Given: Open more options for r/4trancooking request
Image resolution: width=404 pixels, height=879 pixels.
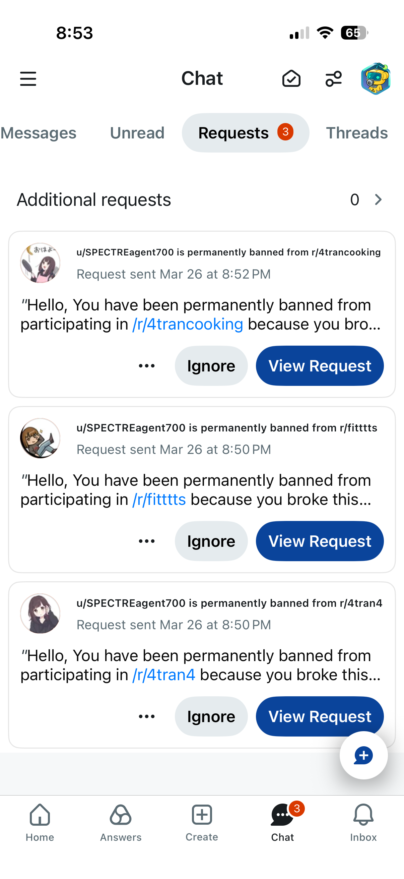Looking at the screenshot, I should [147, 366].
